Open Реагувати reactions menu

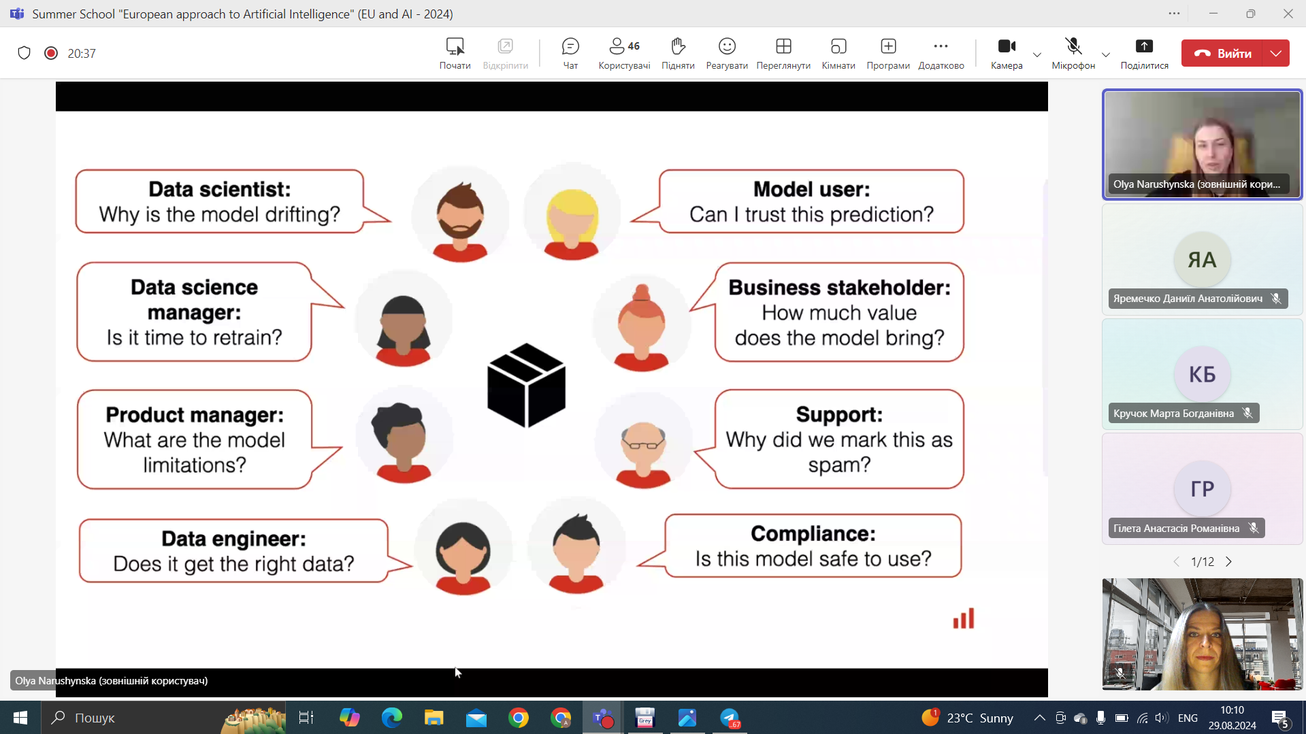coord(727,53)
